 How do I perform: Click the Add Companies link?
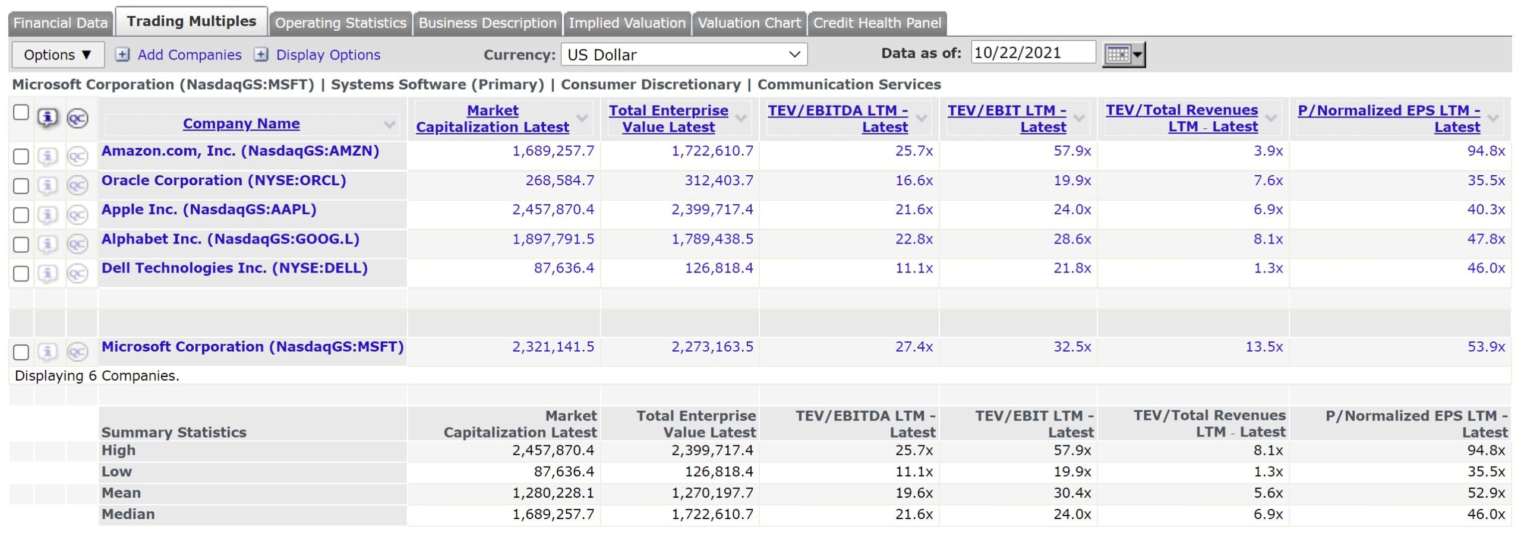pos(190,55)
